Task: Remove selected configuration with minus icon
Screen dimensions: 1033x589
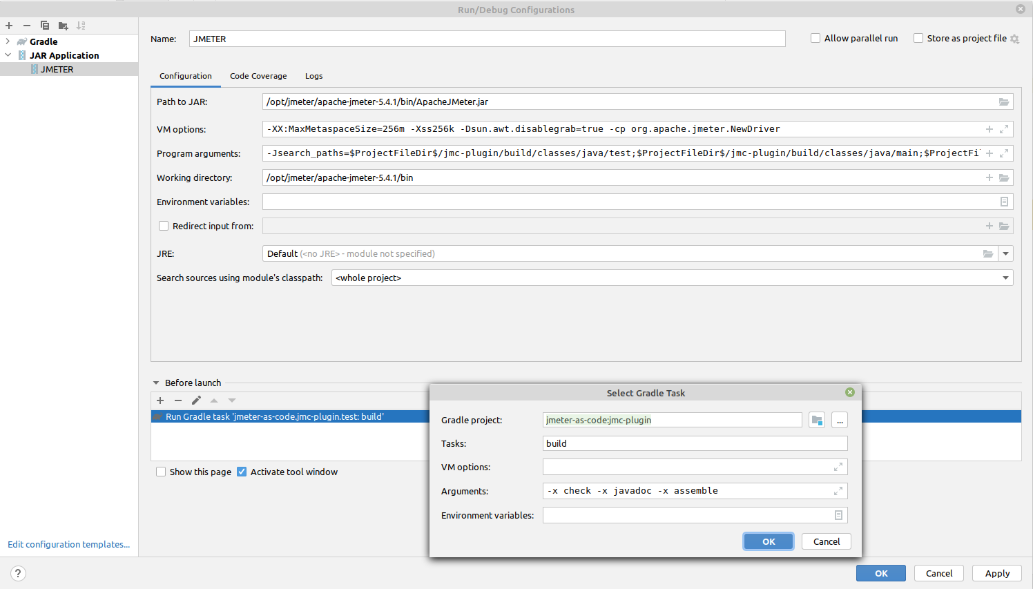Action: (27, 26)
